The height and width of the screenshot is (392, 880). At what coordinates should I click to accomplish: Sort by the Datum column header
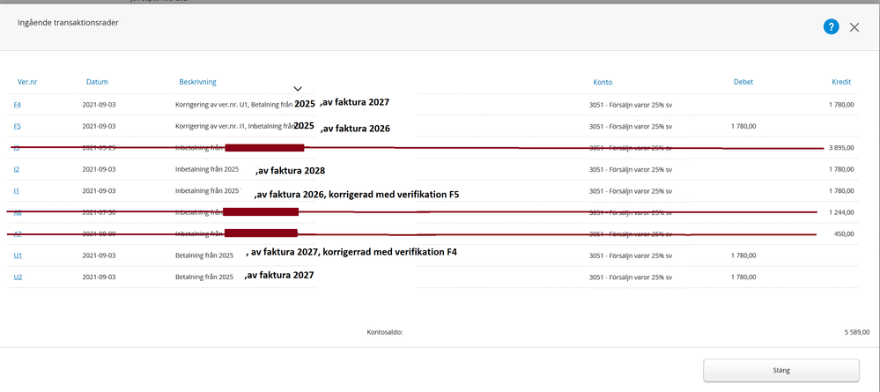(x=97, y=82)
